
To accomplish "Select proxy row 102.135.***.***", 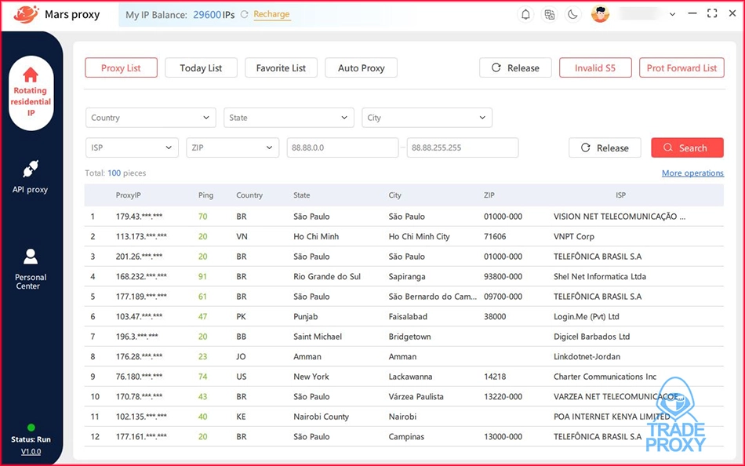I will click(x=404, y=416).
